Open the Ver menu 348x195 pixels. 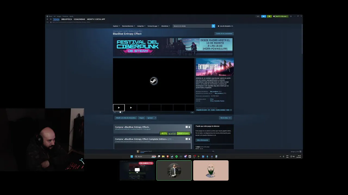(x=54, y=16)
